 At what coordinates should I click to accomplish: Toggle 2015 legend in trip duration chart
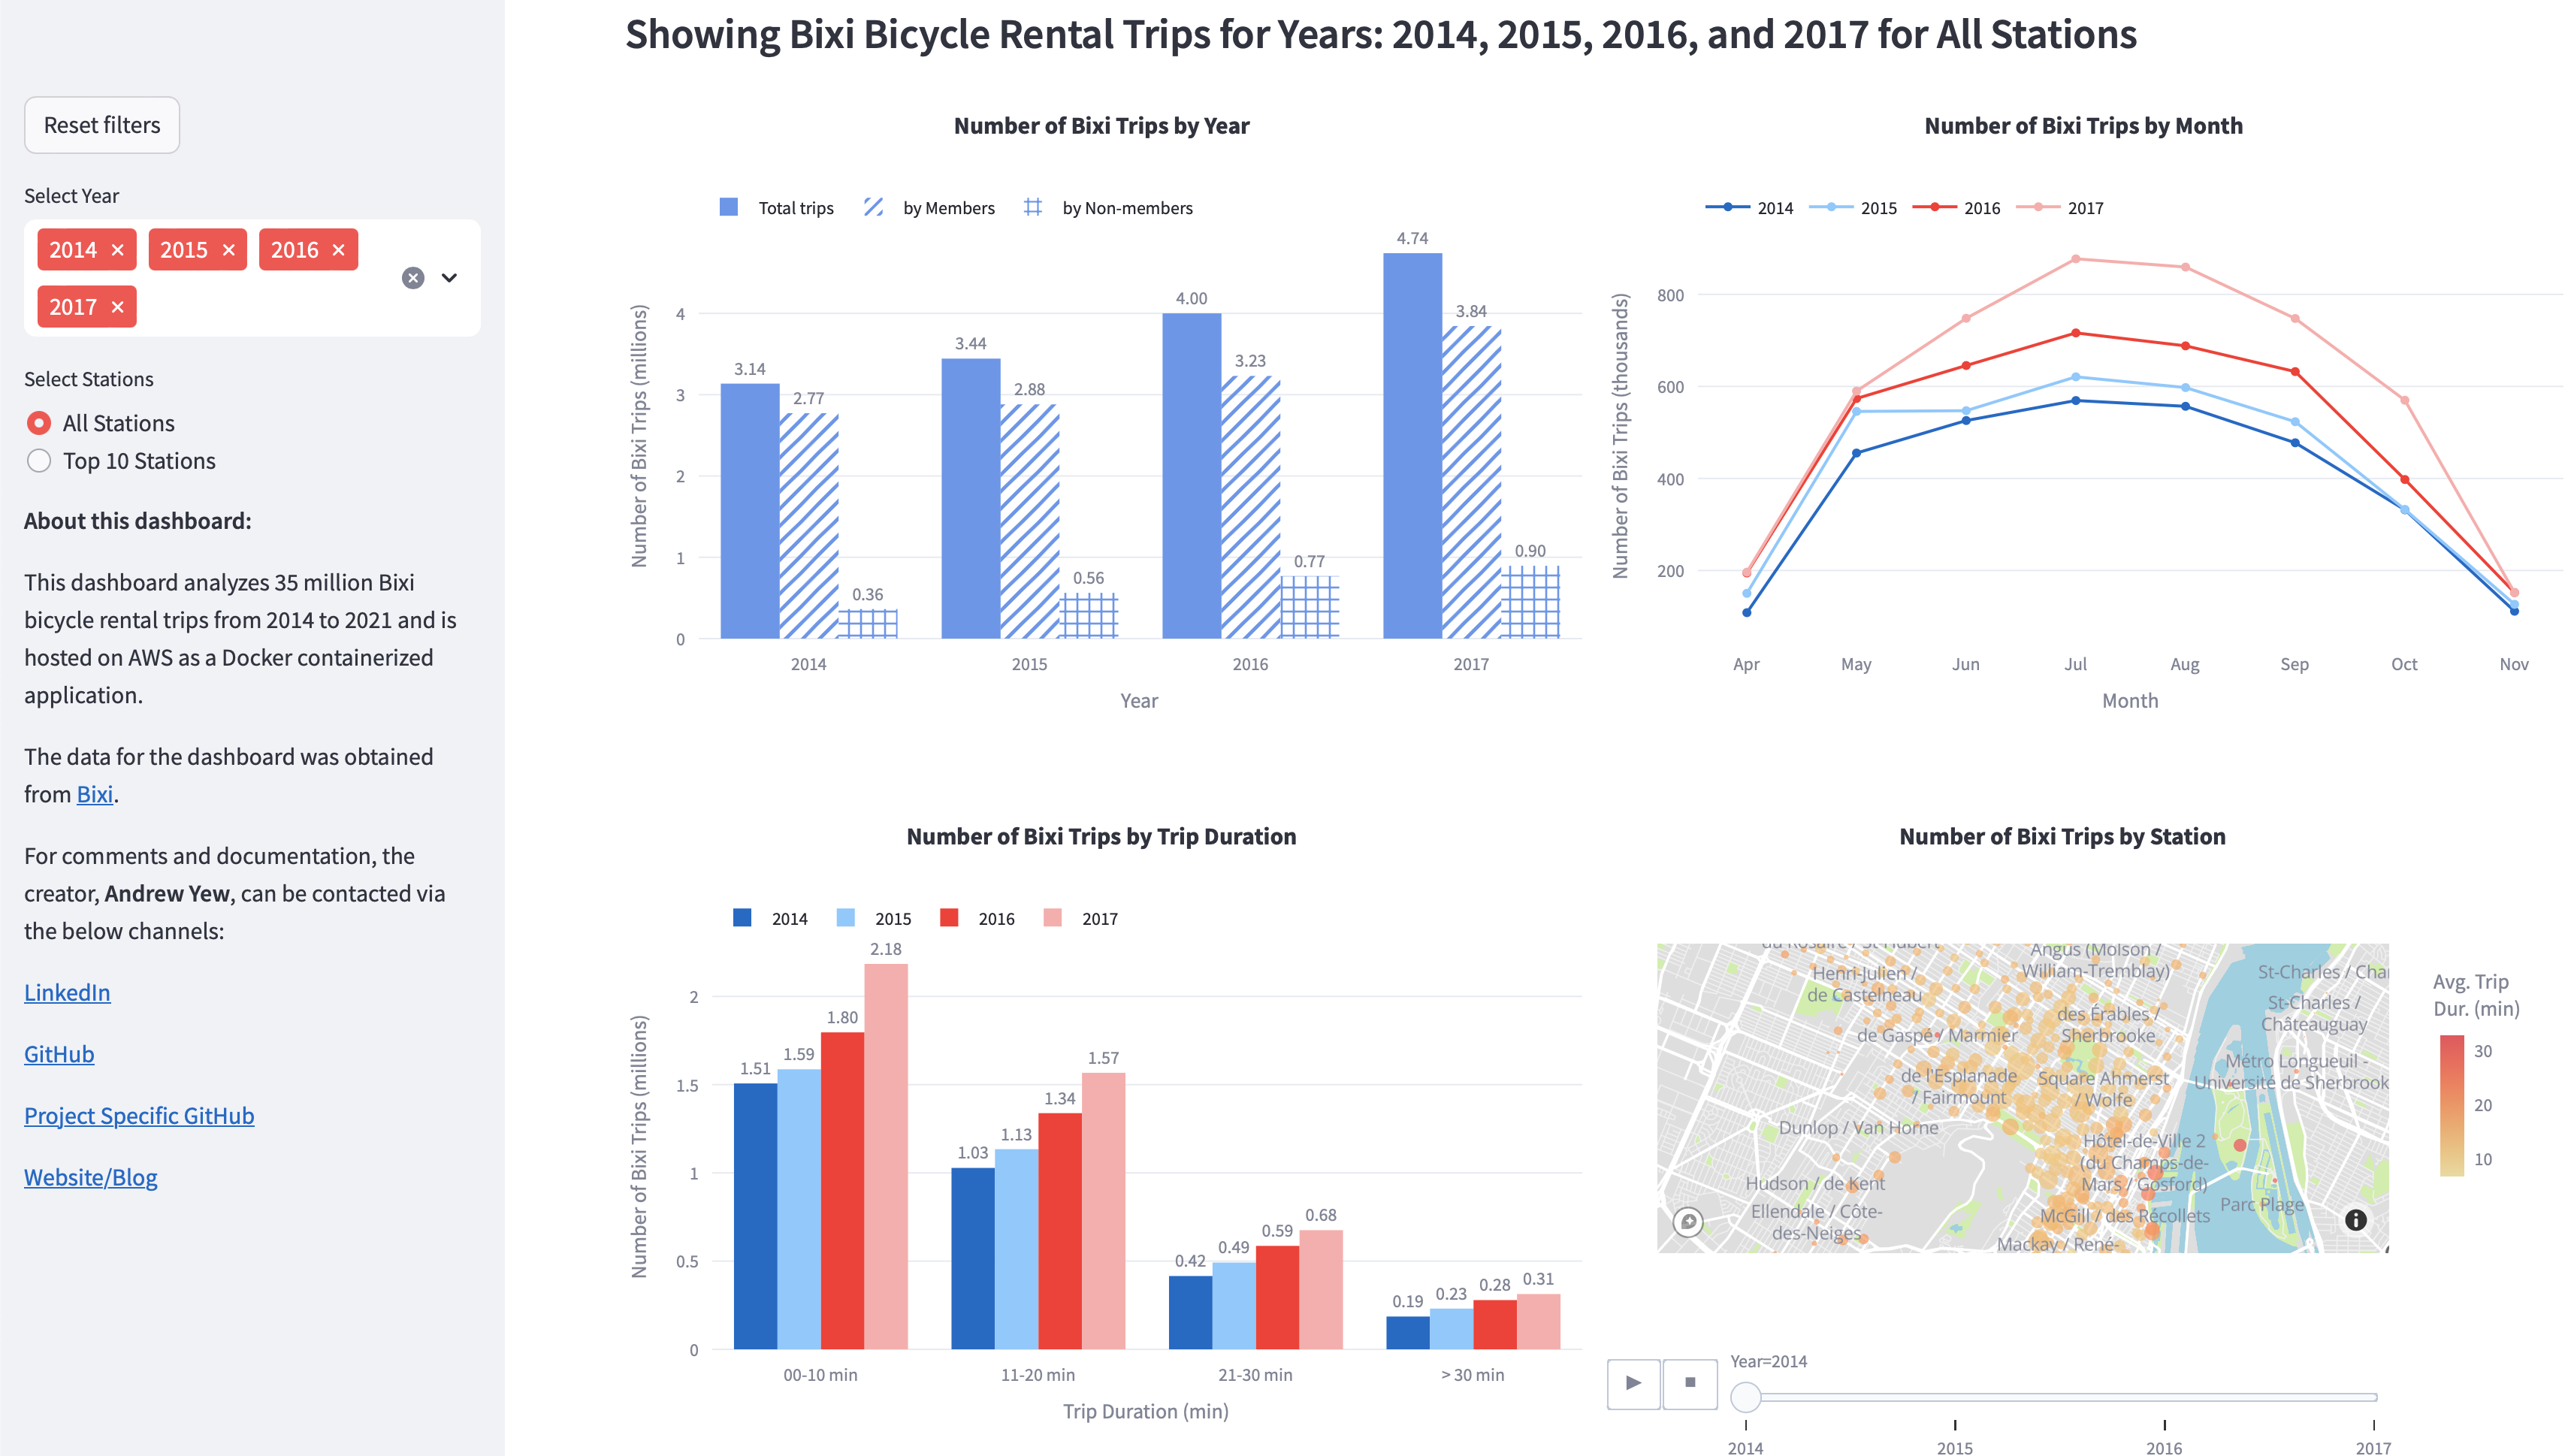coord(874,918)
